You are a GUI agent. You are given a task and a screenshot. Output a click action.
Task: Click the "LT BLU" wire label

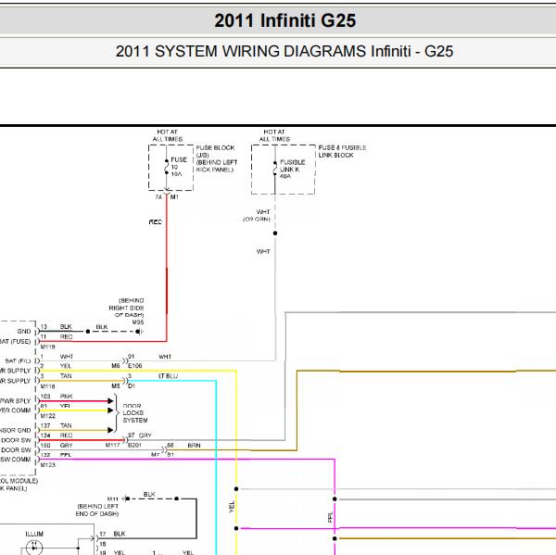[168, 376]
